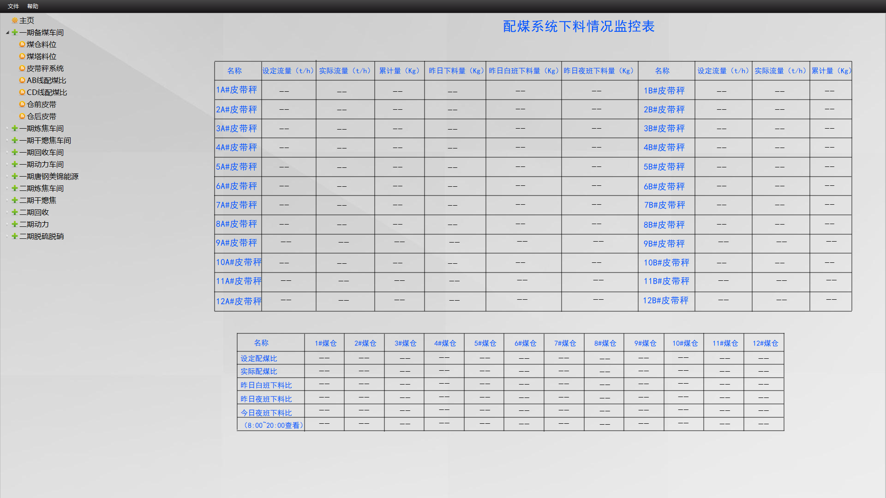The image size is (886, 498).
Task: Click the 1A#皮带秤 row label
Action: click(237, 90)
